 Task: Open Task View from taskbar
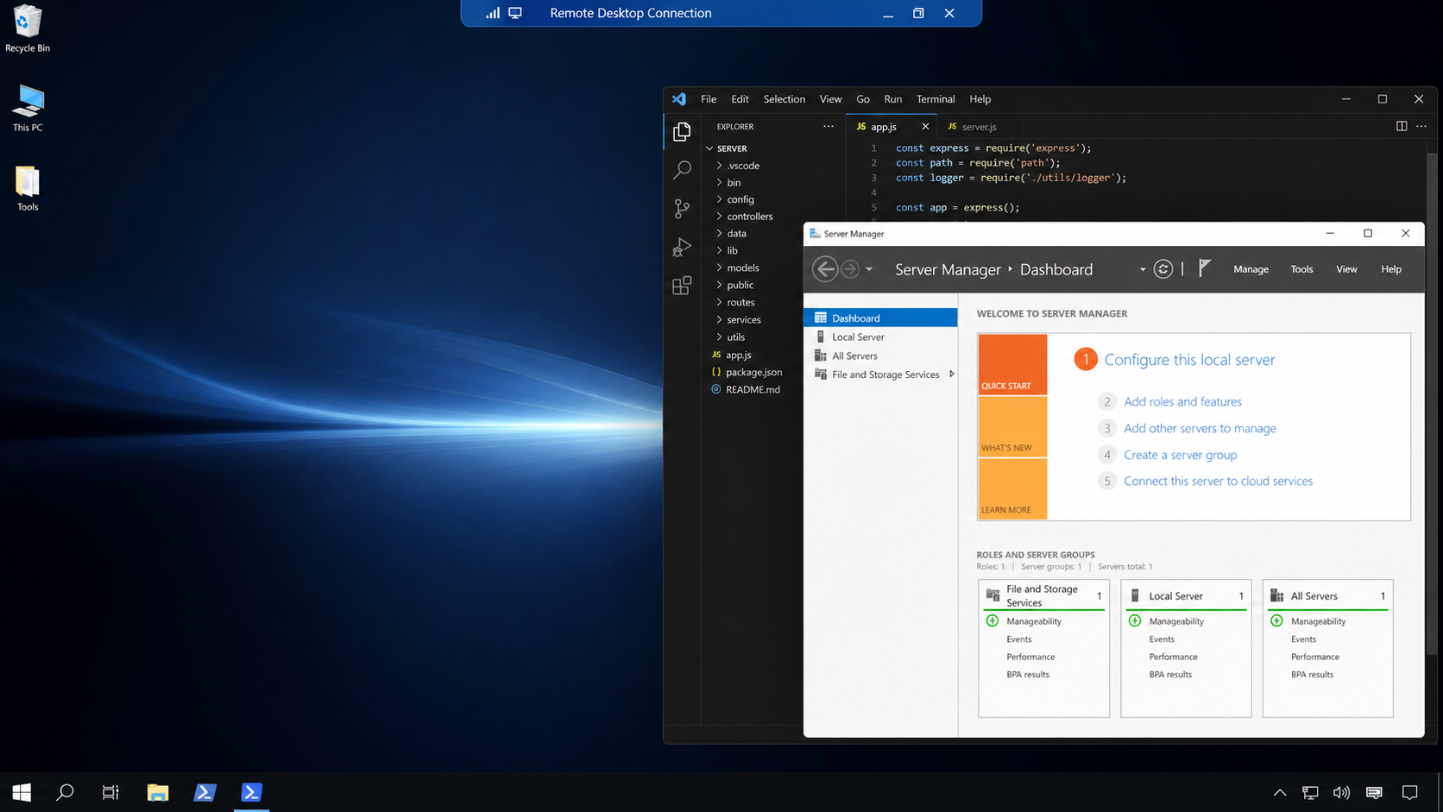click(110, 792)
